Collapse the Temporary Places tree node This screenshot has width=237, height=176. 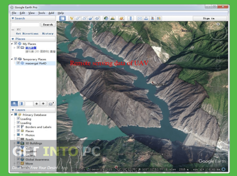click(x=12, y=59)
